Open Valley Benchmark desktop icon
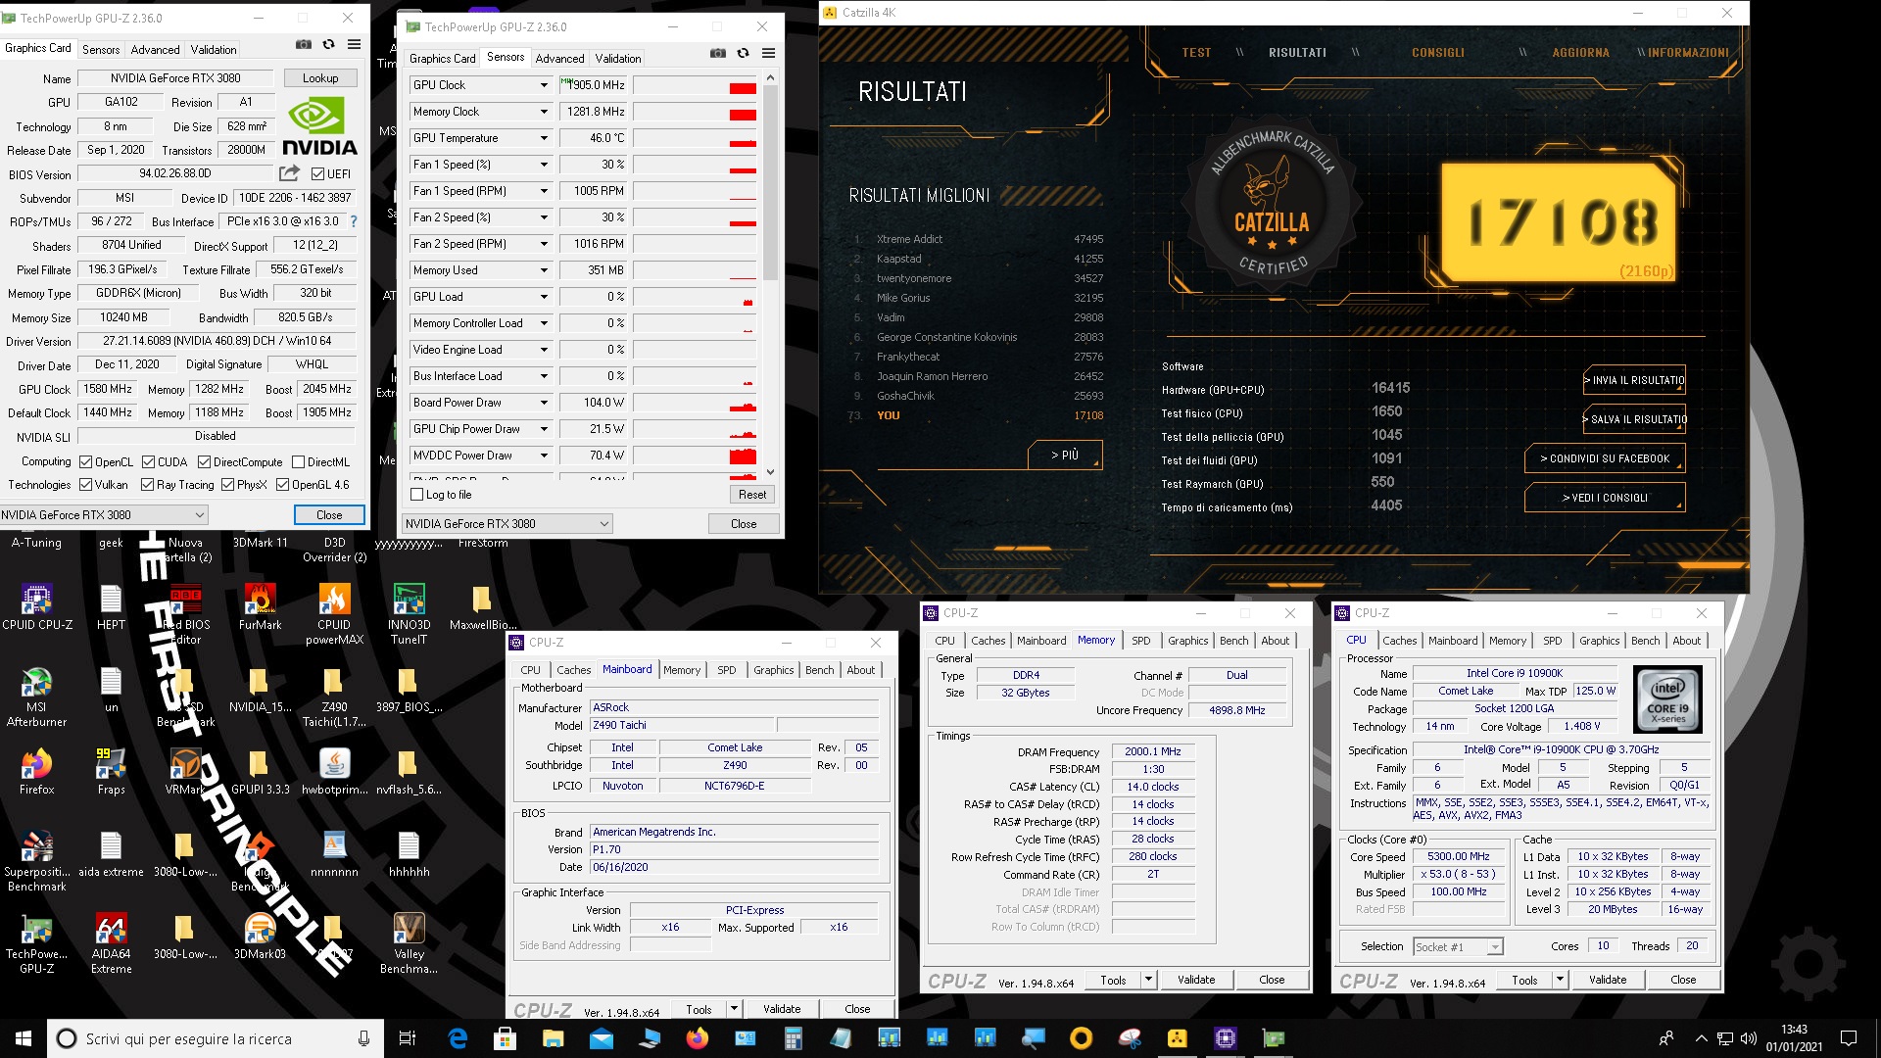The image size is (1881, 1058). (x=409, y=942)
